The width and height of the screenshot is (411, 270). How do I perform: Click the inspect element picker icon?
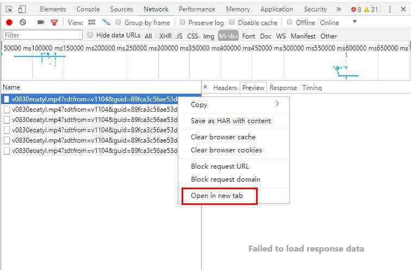[9, 9]
